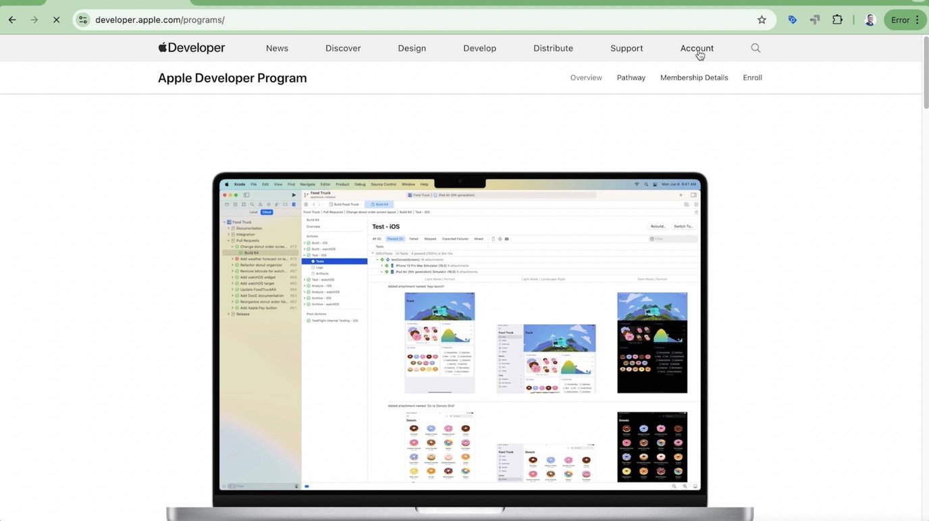Click the Apple Developer logo
The width and height of the screenshot is (929, 521).
tap(192, 48)
